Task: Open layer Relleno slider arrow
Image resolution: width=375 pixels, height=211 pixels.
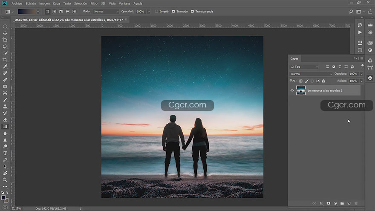Action: [x=362, y=81]
